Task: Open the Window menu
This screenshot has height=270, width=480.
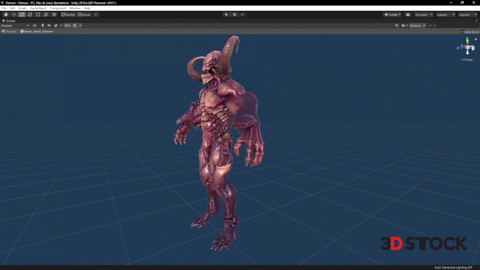Action: pyautogui.click(x=75, y=8)
